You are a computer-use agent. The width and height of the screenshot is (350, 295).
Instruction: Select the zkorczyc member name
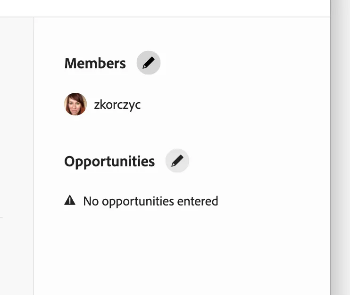(x=117, y=105)
